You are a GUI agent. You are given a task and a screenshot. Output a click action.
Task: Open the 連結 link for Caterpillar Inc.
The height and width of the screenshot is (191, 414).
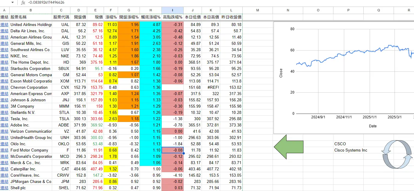point(4,169)
